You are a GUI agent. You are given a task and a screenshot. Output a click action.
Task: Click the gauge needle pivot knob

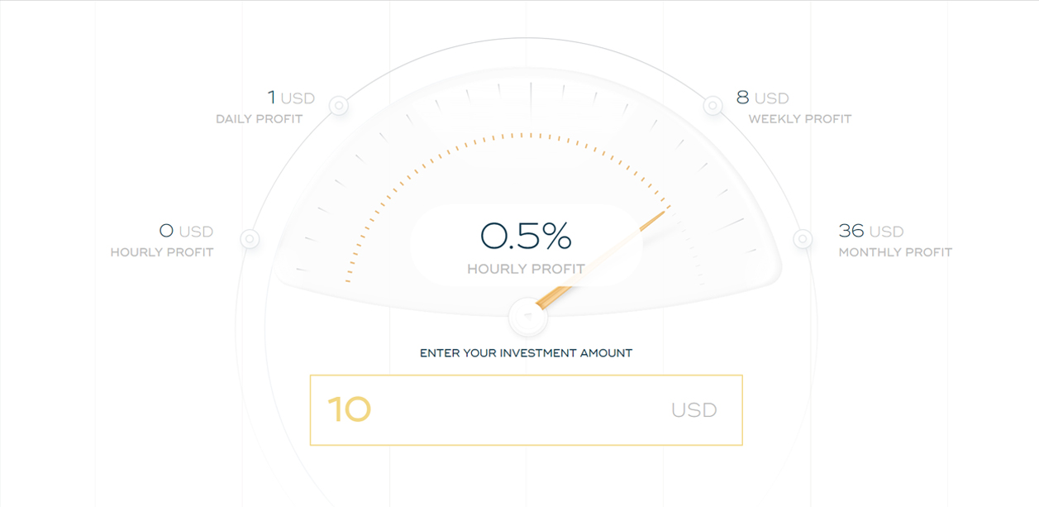click(527, 316)
